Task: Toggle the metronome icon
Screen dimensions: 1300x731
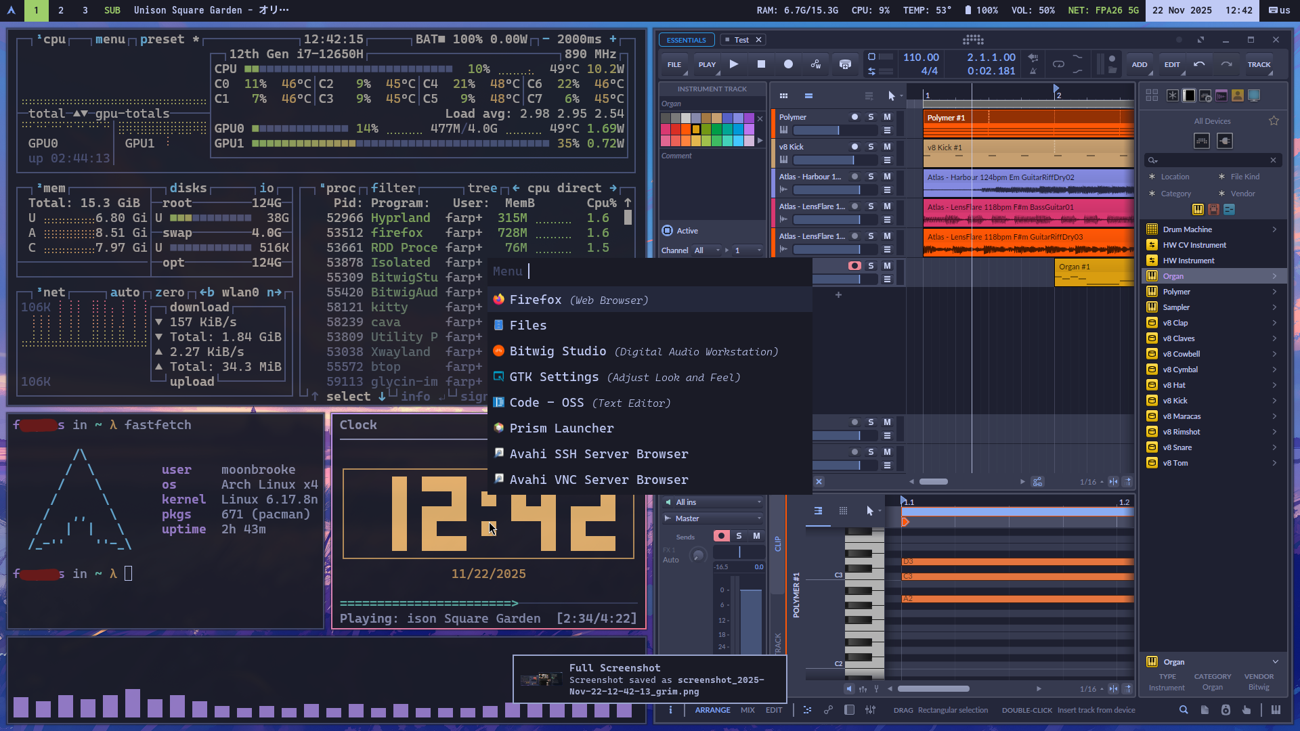Action: 1033,70
